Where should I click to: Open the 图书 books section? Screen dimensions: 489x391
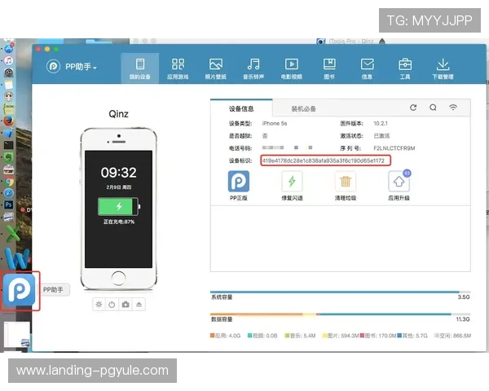(329, 68)
